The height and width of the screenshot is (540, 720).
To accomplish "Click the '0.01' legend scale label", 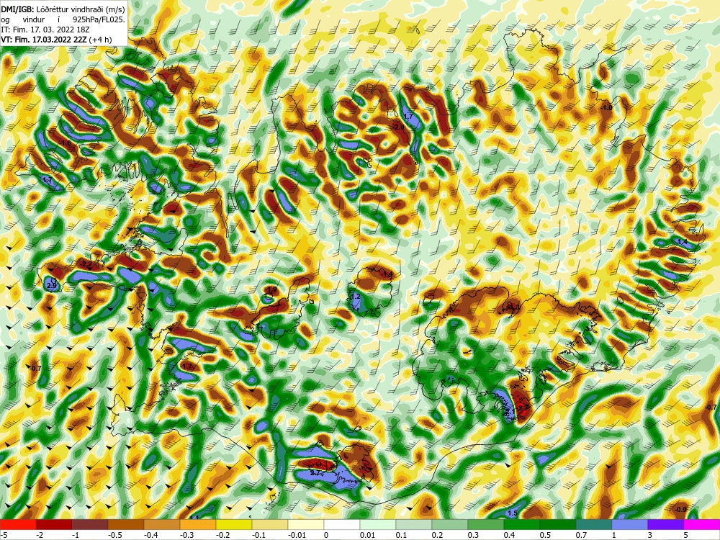I will pos(368,535).
